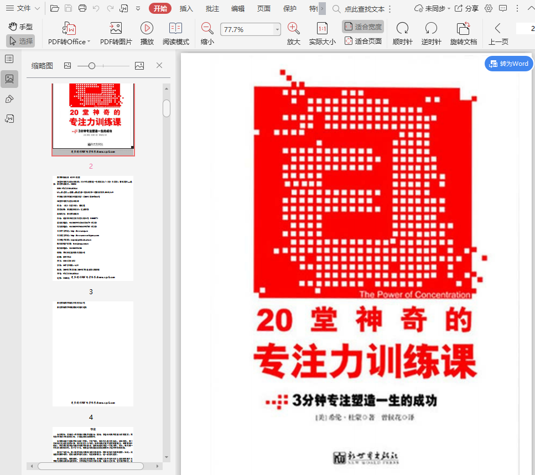
Task: Click the small thumbnail size icon
Action: (67, 65)
